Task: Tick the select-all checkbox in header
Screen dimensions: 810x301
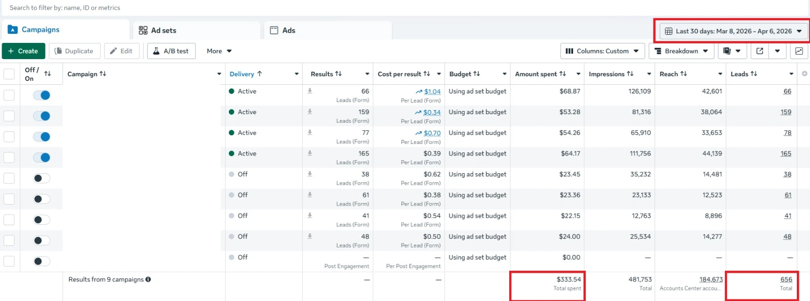Action: 9,74
